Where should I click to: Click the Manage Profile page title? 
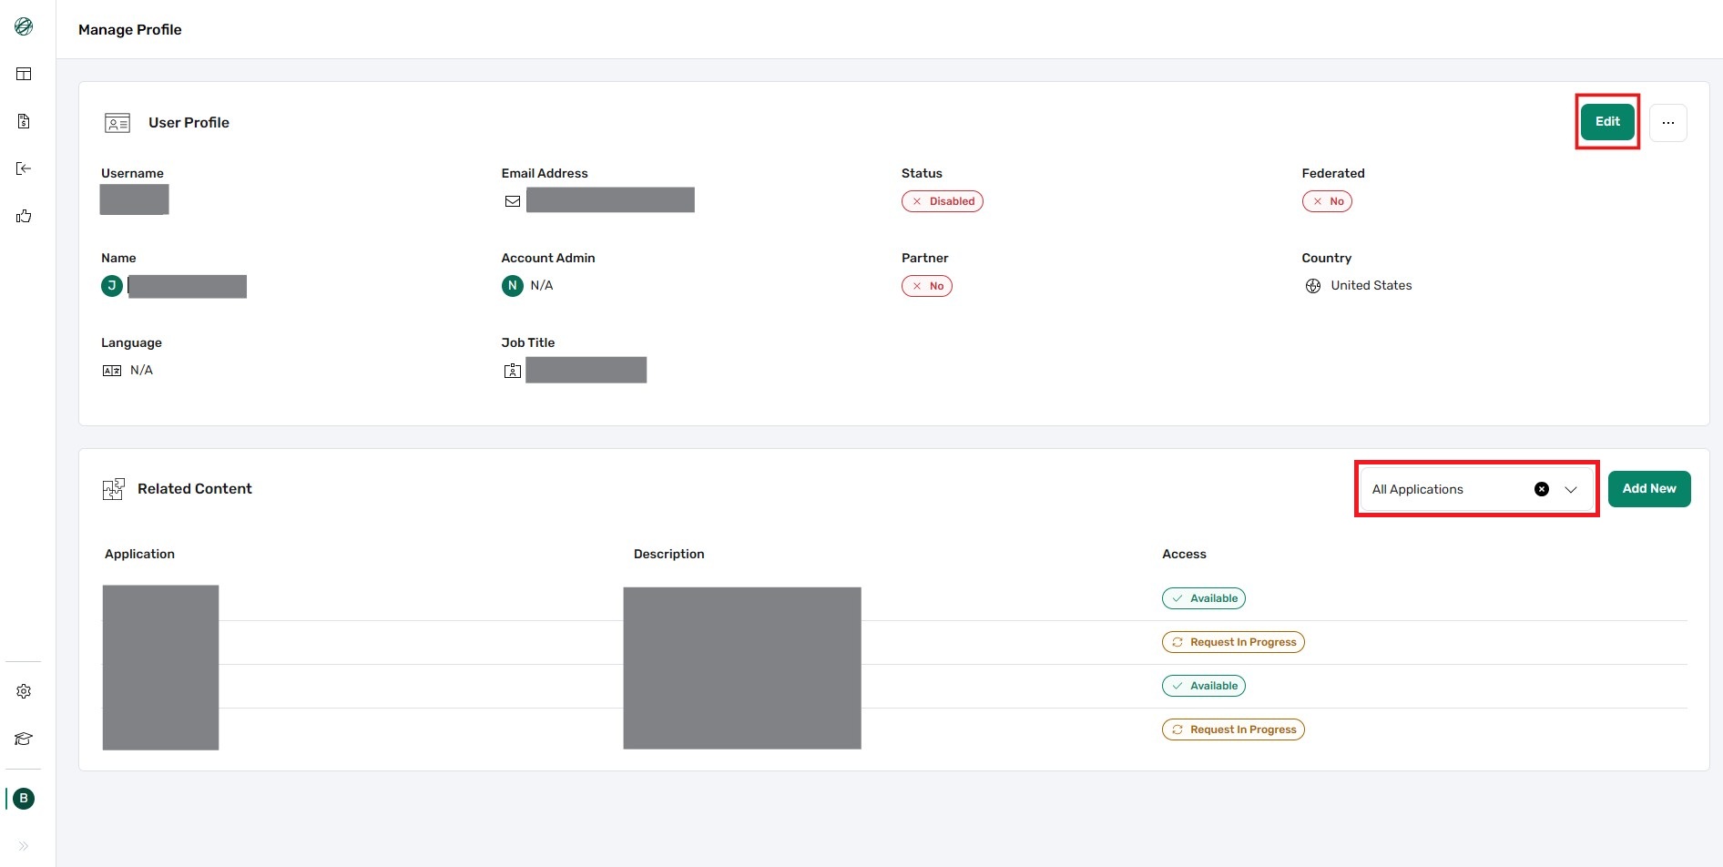click(130, 29)
